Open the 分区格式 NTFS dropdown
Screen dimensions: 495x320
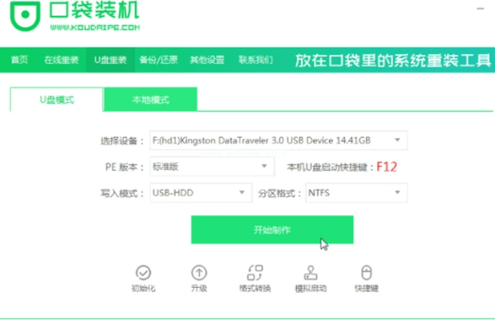(x=397, y=193)
